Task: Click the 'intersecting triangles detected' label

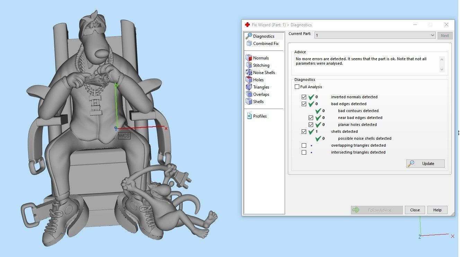Action: pyautogui.click(x=358, y=152)
